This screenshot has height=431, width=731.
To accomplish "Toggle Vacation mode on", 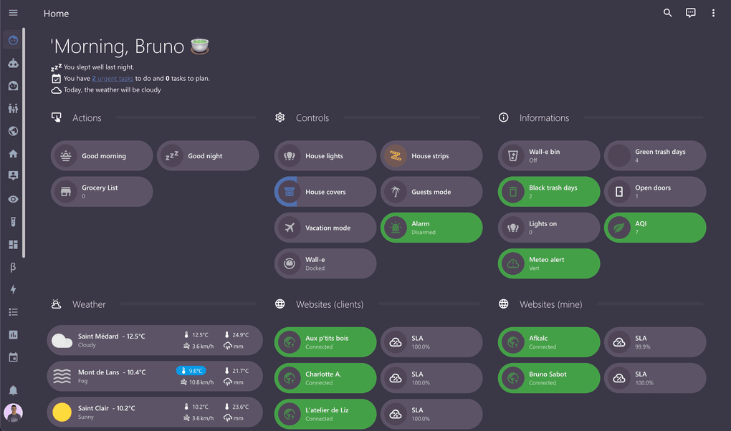I will 325,228.
